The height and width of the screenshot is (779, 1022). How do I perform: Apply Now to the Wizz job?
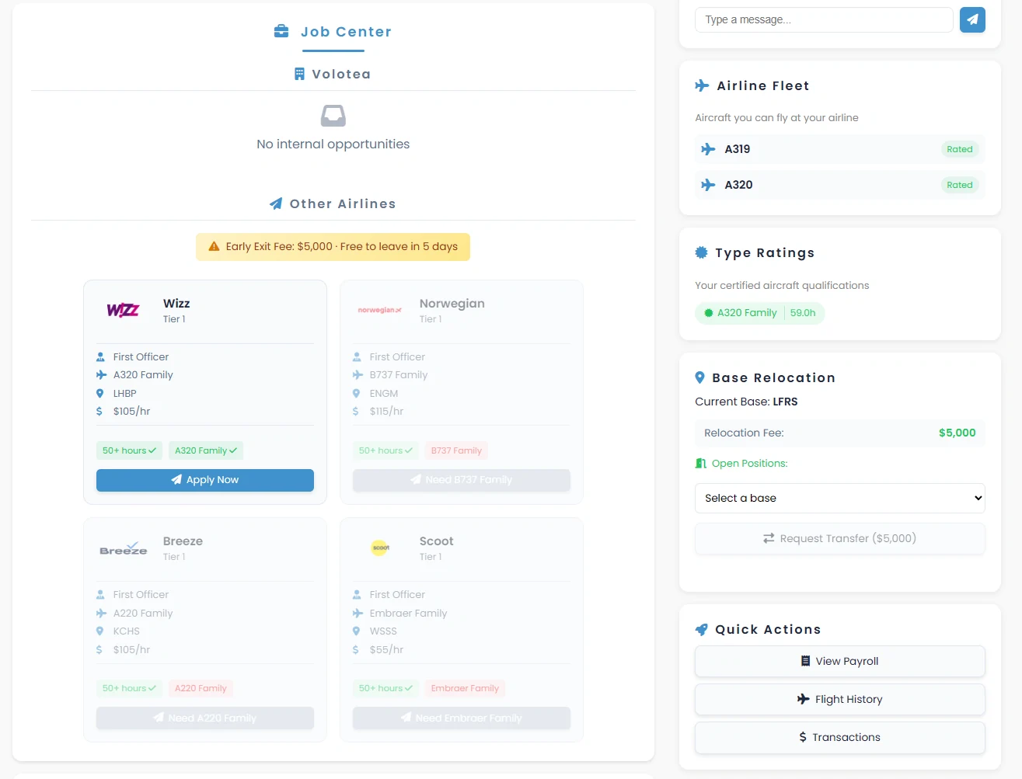click(205, 480)
